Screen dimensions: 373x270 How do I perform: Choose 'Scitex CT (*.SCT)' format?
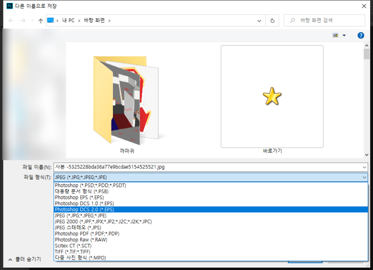(211, 246)
